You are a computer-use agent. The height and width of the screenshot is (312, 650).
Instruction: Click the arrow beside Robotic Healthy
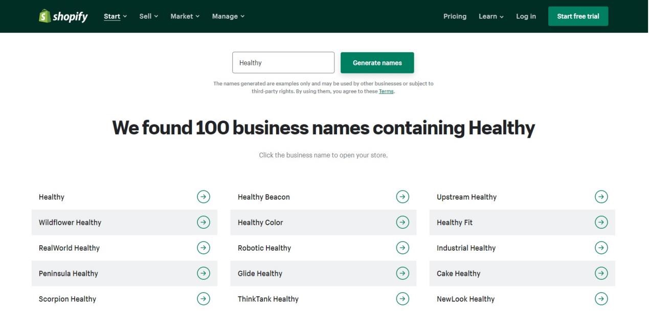[402, 248]
